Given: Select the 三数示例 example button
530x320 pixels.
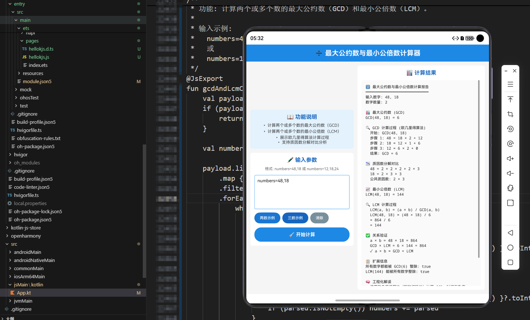Looking at the screenshot, I should [295, 218].
